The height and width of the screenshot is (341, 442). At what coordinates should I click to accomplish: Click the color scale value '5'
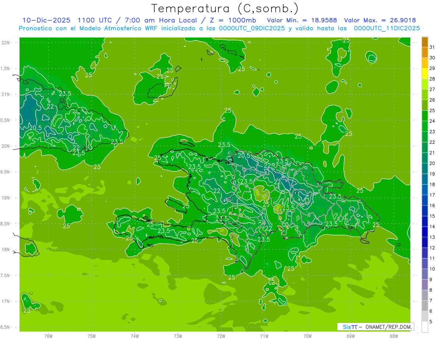coord(431,322)
